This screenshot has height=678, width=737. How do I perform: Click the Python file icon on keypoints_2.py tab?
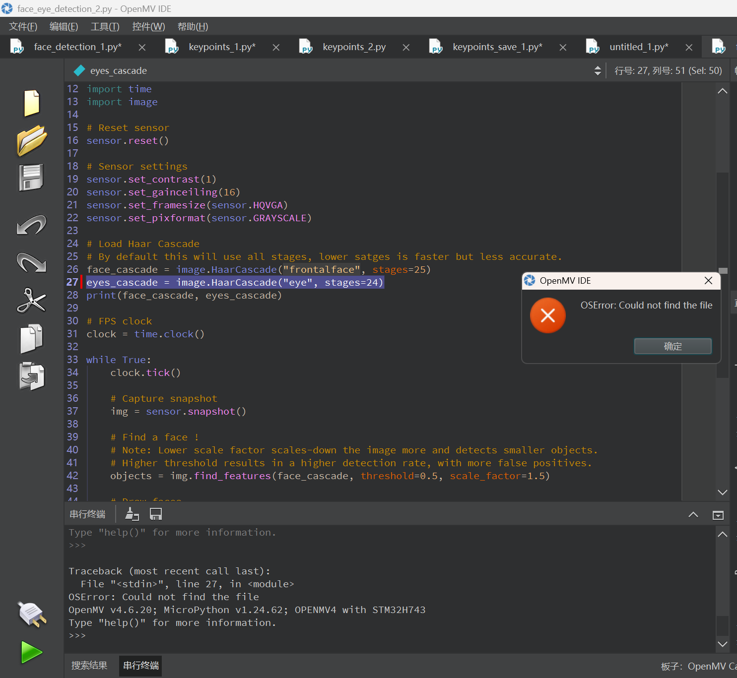[306, 47]
